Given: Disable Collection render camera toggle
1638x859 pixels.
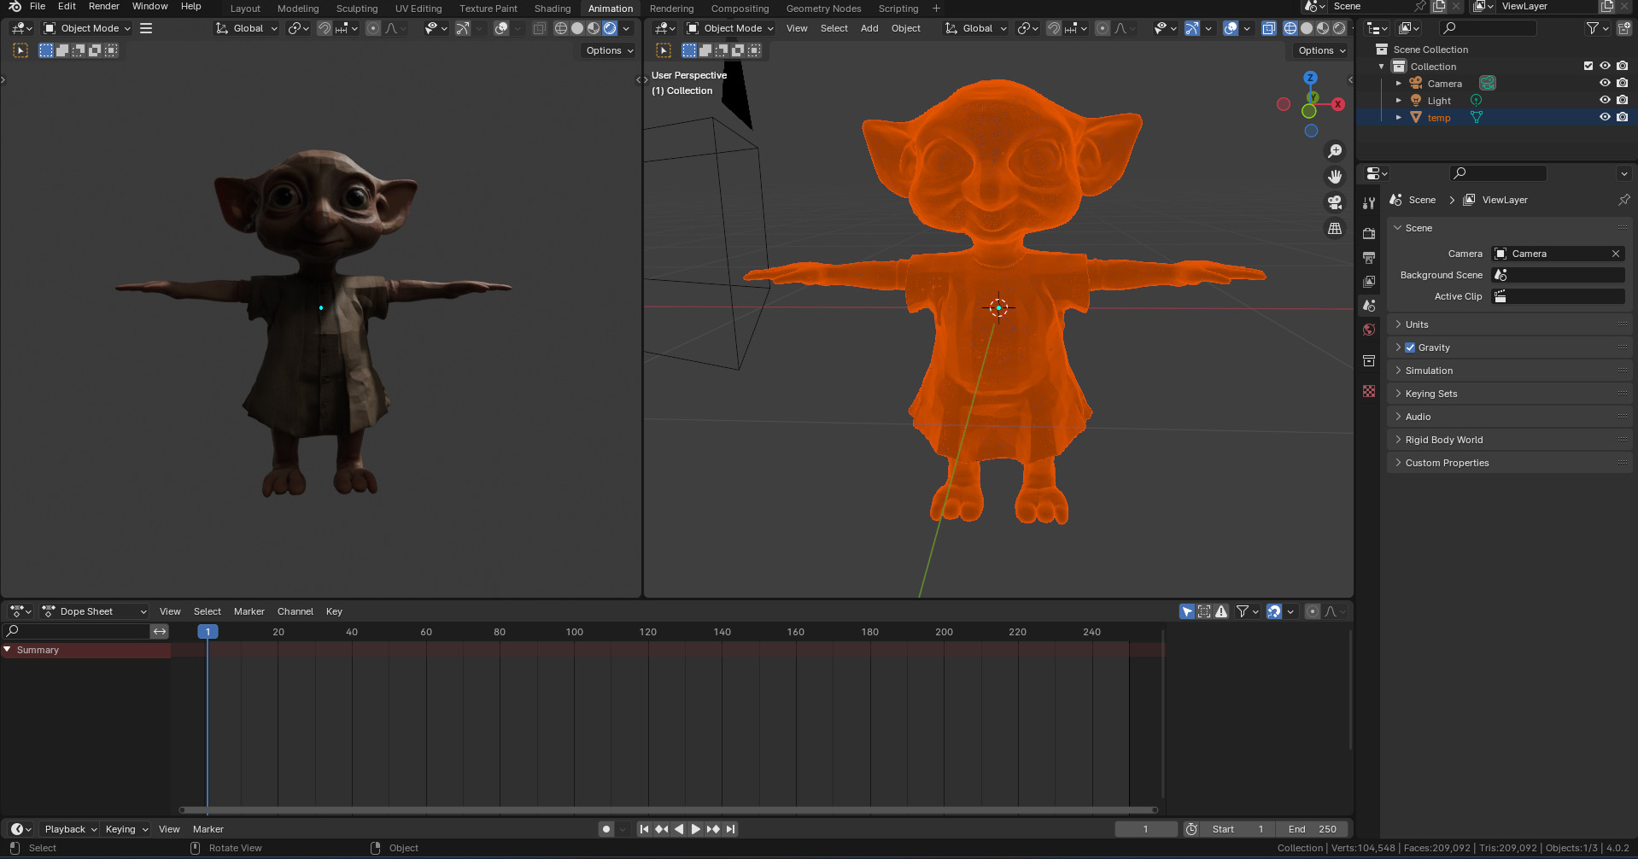Looking at the screenshot, I should pos(1622,66).
